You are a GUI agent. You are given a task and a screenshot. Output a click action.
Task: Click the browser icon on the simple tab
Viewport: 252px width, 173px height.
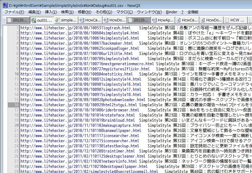coord(57,20)
